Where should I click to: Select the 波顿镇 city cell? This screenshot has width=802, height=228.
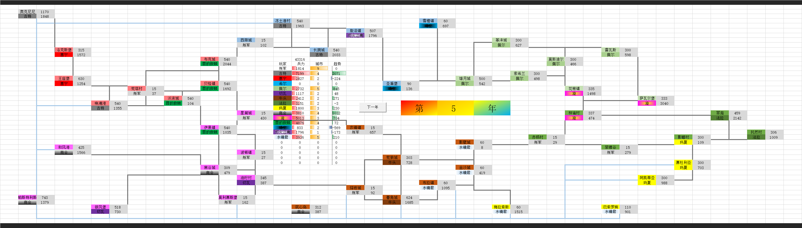click(x=246, y=152)
